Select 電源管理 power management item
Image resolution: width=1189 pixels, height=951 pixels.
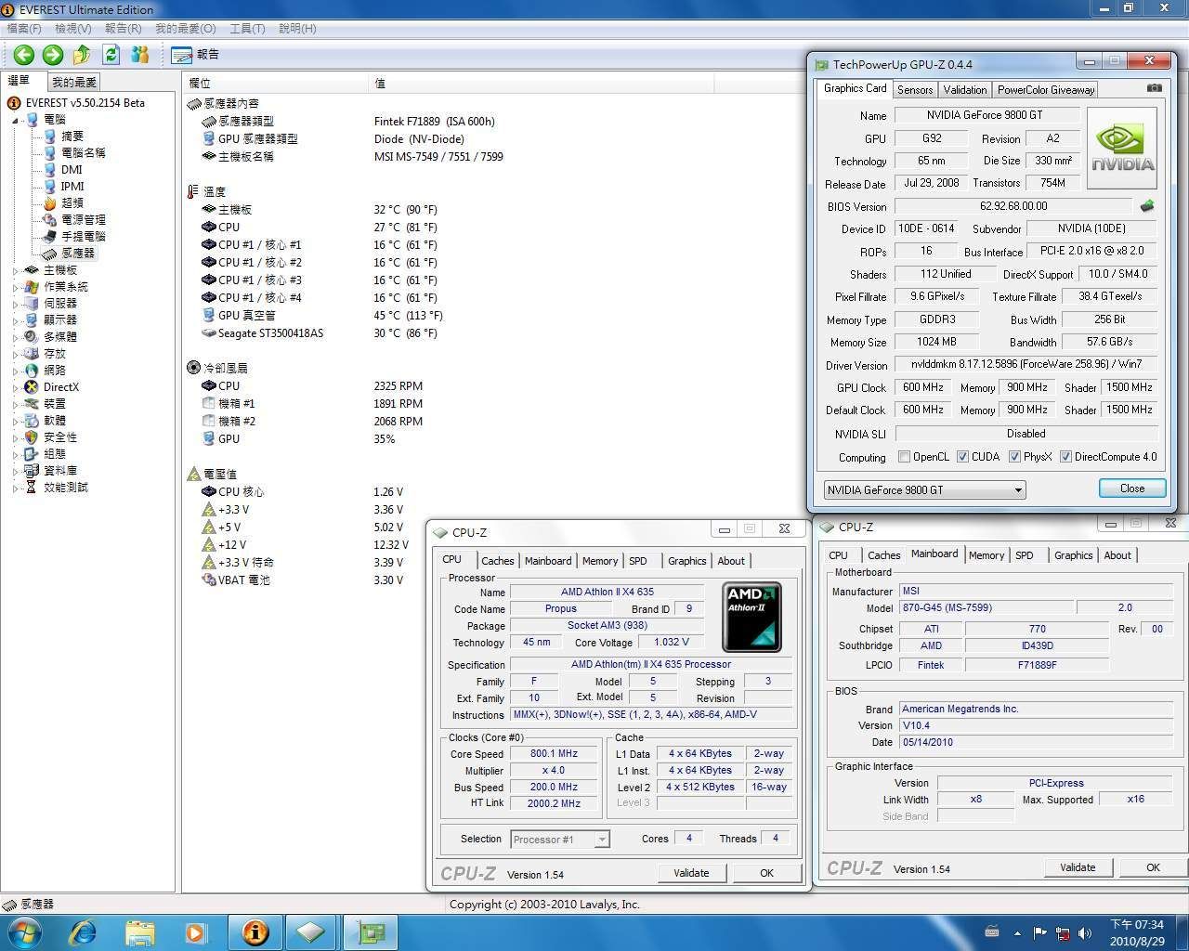83,219
